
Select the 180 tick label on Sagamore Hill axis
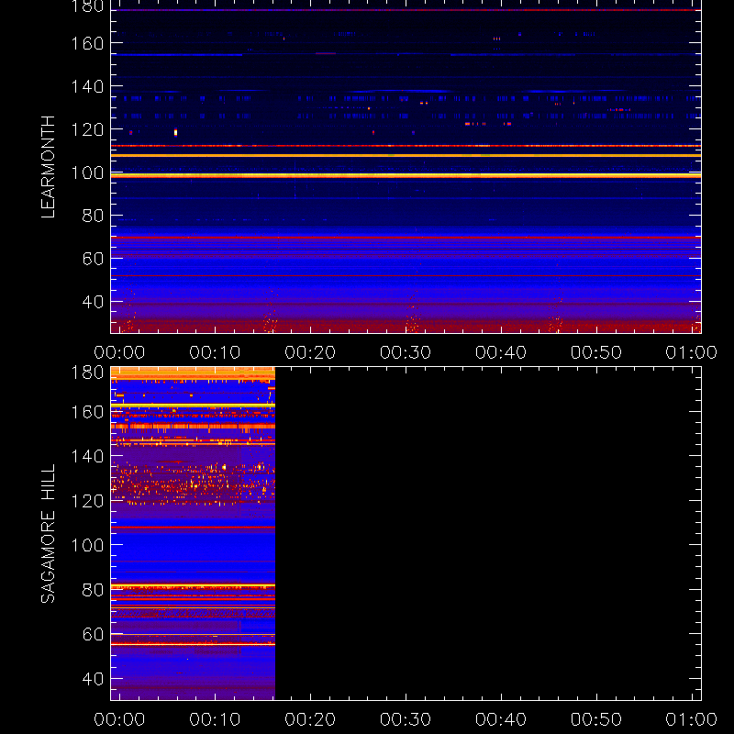[87, 373]
